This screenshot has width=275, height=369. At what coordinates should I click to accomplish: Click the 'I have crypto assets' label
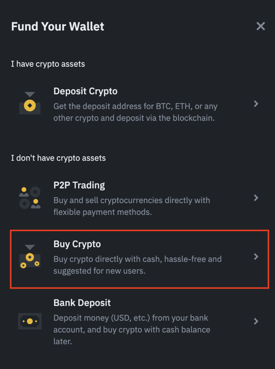48,64
